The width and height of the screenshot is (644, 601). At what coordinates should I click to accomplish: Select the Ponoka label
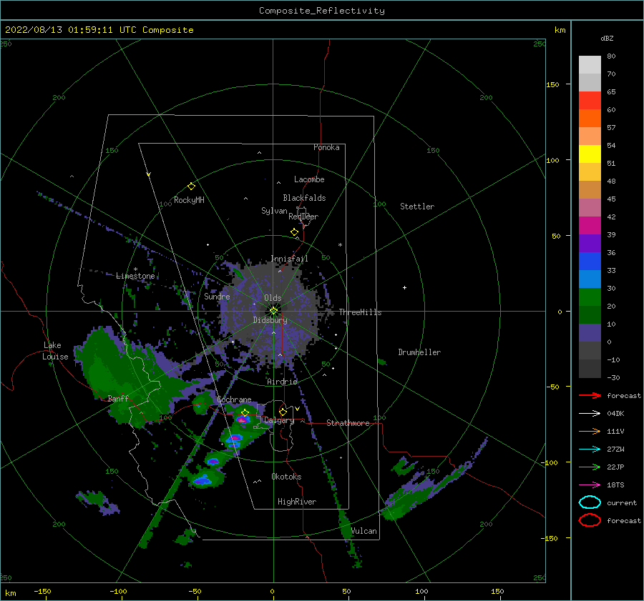[x=326, y=147]
